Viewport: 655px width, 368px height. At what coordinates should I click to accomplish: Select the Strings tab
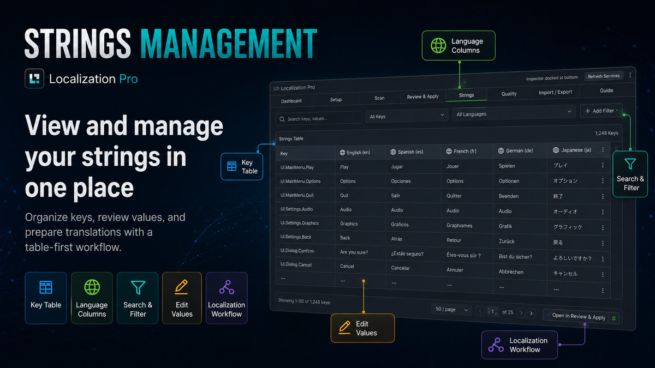coord(466,95)
